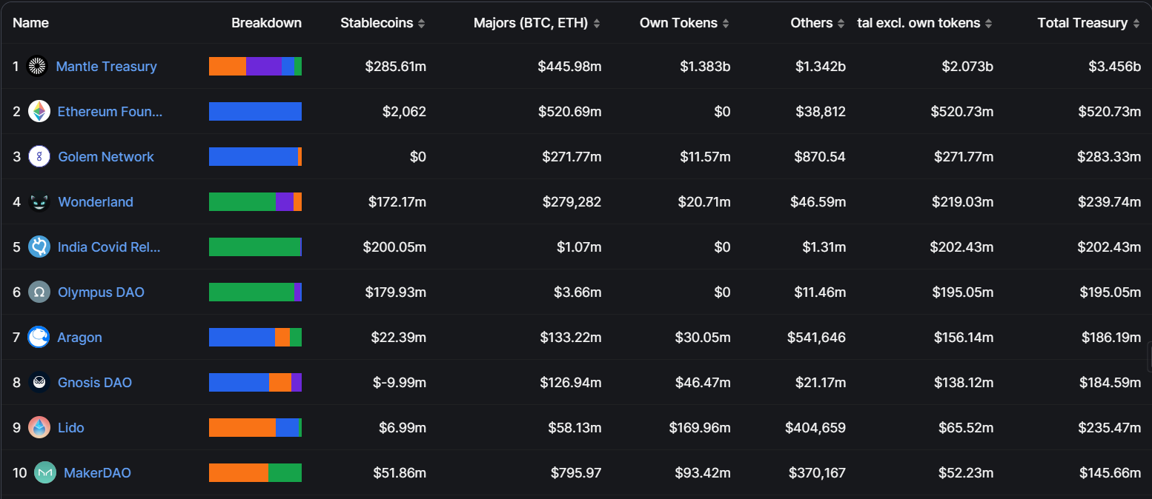Sort by Total Treasury column arrows

point(1136,24)
